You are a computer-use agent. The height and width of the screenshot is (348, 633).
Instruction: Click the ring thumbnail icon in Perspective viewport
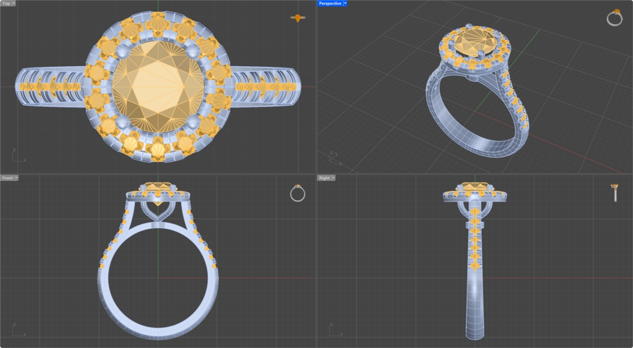pyautogui.click(x=614, y=18)
